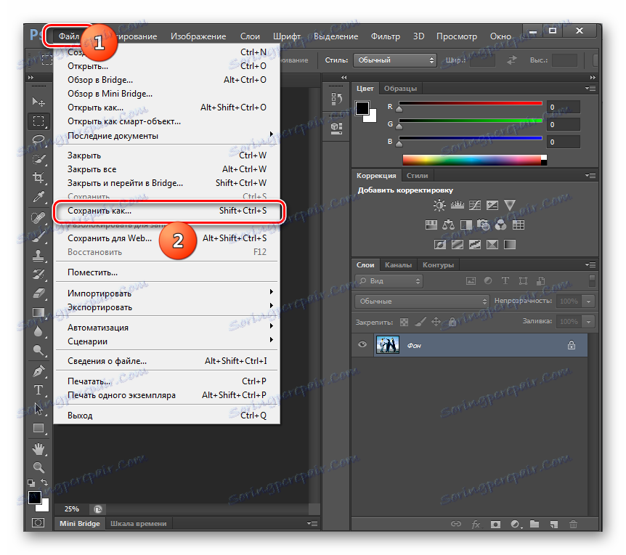Pick a color from the spectrum ramp
Image resolution: width=626 pixels, height=555 pixels.
pyautogui.click(x=474, y=161)
